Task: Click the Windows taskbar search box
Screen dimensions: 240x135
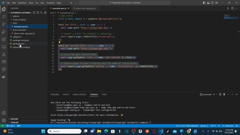Action: [64, 131]
